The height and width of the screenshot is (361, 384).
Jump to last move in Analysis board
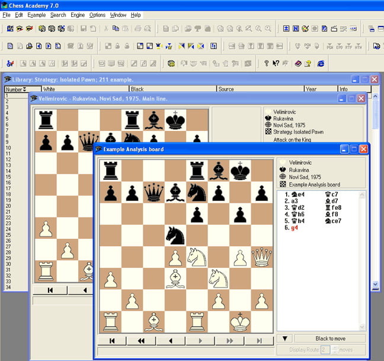point(260,341)
